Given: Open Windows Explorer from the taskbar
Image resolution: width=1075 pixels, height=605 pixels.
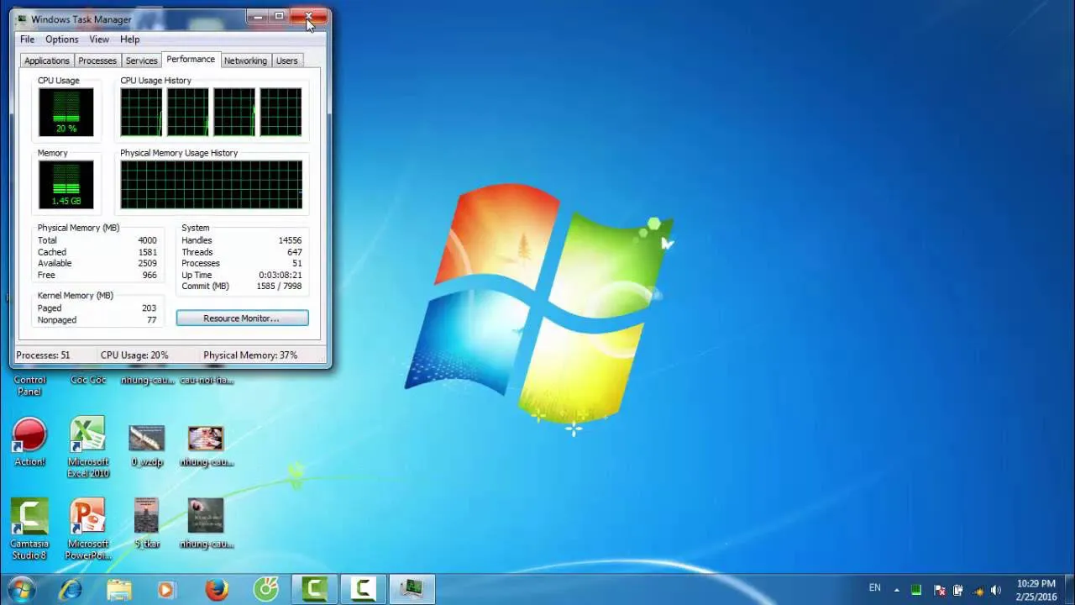Looking at the screenshot, I should (118, 587).
